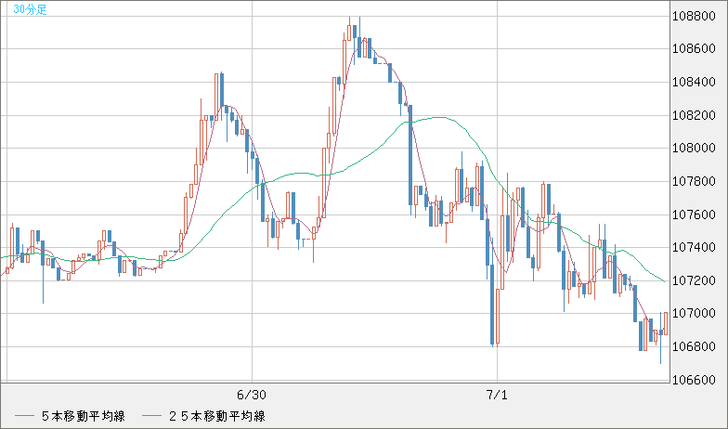Select the 108800 price axis label
This screenshot has height=429, width=728.
click(694, 17)
